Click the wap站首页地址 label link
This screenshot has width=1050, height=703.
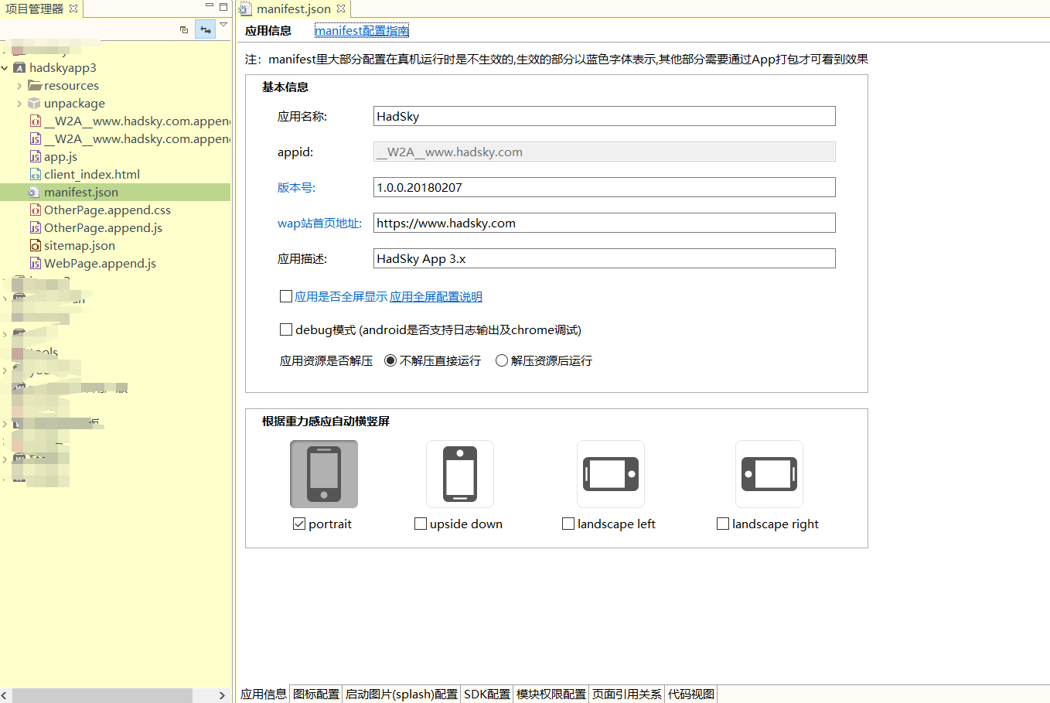pyautogui.click(x=319, y=224)
